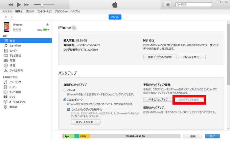230x142 pixels.
Task: Click the scrollbar up arrow
Action: (x=228, y=22)
